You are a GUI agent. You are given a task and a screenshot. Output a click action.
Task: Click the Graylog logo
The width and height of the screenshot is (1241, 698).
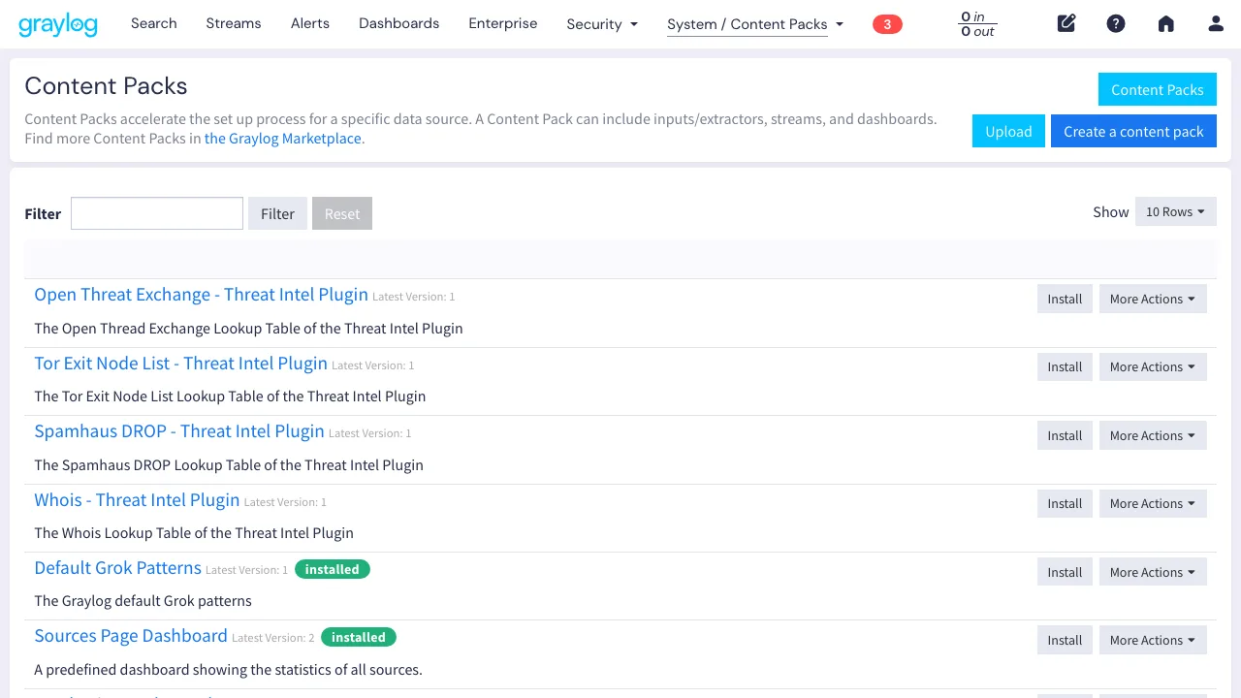point(58,24)
